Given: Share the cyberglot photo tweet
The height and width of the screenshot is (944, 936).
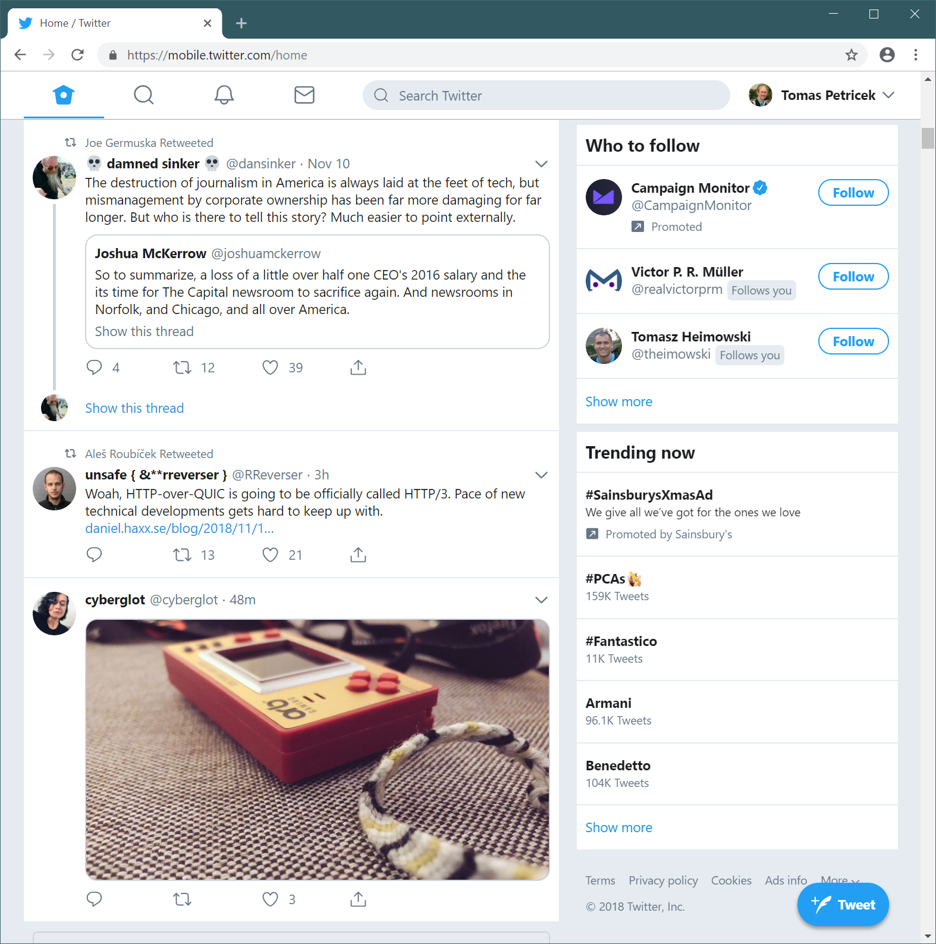Looking at the screenshot, I should point(358,899).
